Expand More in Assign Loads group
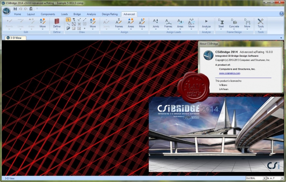 point(191,23)
